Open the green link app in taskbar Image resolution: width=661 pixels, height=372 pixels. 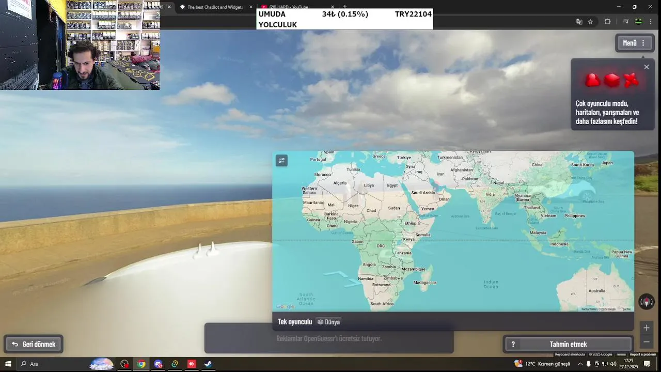pyautogui.click(x=175, y=364)
